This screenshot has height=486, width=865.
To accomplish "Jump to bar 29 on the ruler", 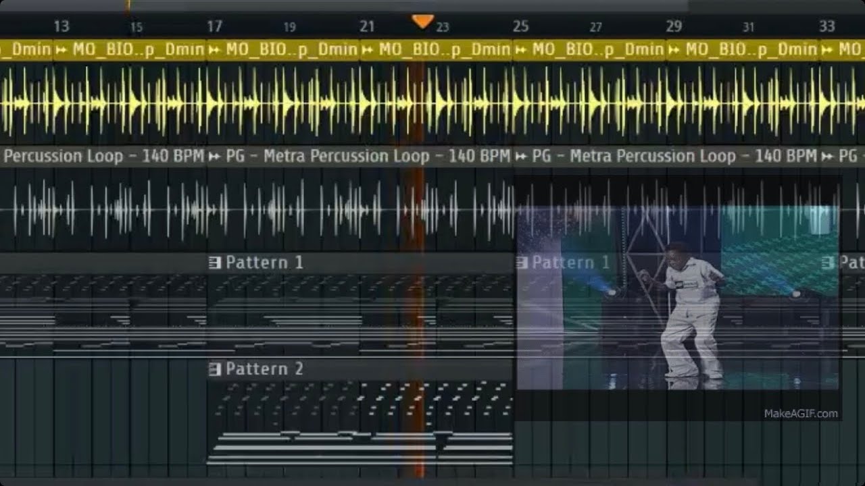I will tap(674, 26).
